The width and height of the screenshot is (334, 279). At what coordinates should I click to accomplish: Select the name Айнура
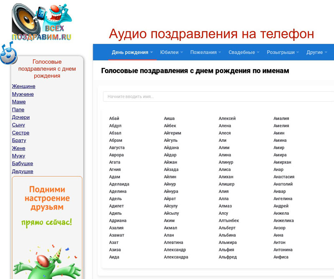pyautogui.click(x=171, y=191)
